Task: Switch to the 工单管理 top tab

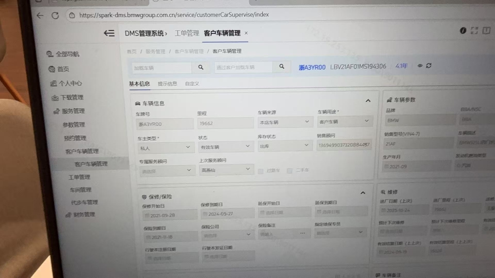Action: click(187, 33)
